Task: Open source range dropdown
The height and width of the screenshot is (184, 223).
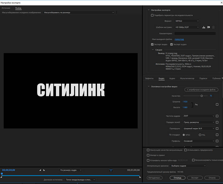Action: pos(80,180)
